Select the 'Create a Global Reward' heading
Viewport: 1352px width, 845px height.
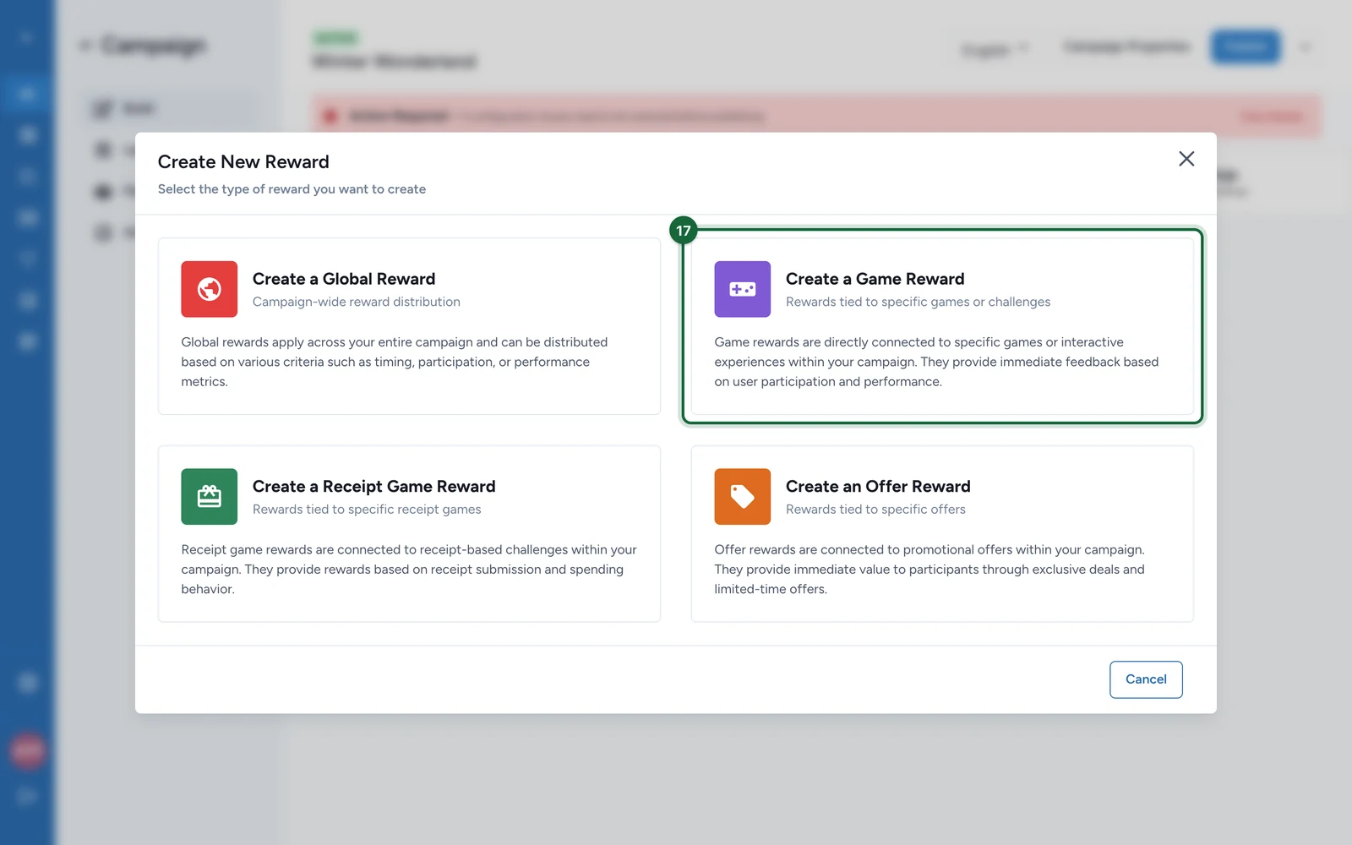(x=344, y=279)
